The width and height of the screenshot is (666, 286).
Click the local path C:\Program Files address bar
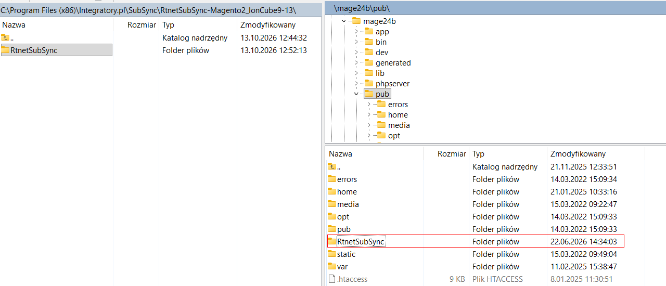click(x=160, y=10)
